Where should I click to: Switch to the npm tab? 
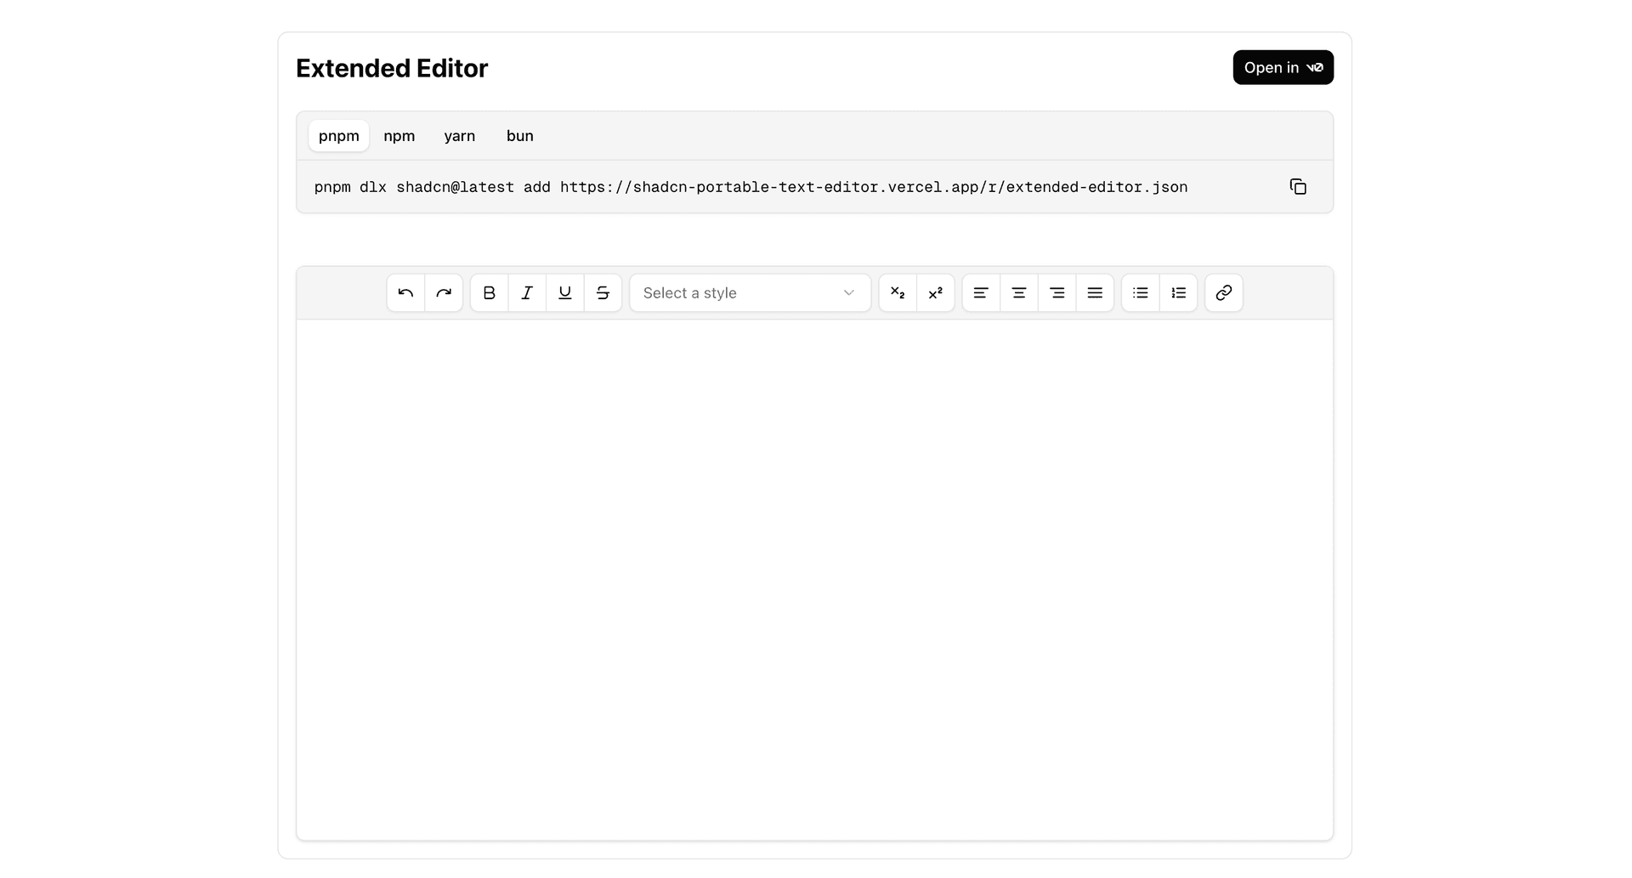399,136
